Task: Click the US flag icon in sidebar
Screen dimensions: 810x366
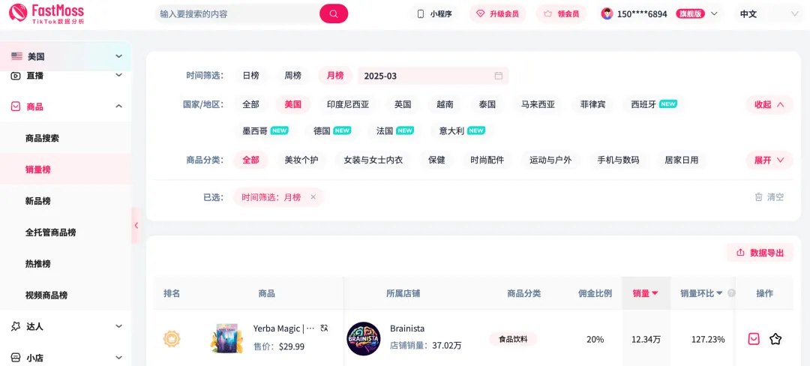Action: click(x=16, y=56)
